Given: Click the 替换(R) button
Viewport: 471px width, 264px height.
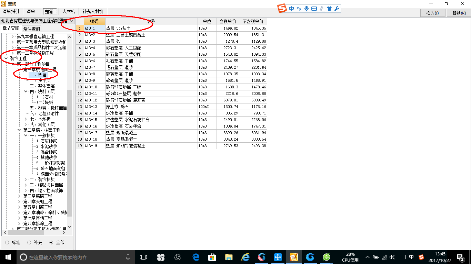Looking at the screenshot, I should coord(459,13).
